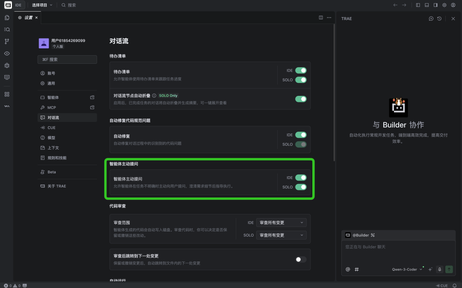Screen dimensions: 462x288
Task: Open the IDE 审查范围 dropdown
Action: point(281,223)
